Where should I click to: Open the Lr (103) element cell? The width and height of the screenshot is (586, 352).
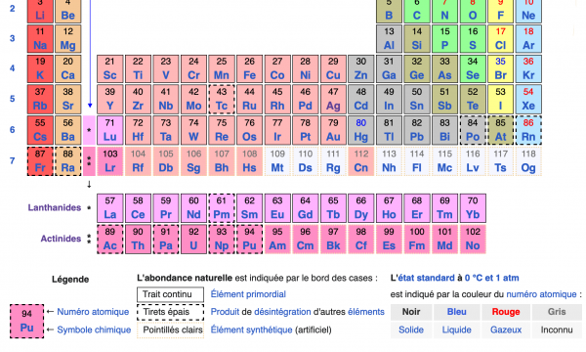click(x=109, y=161)
